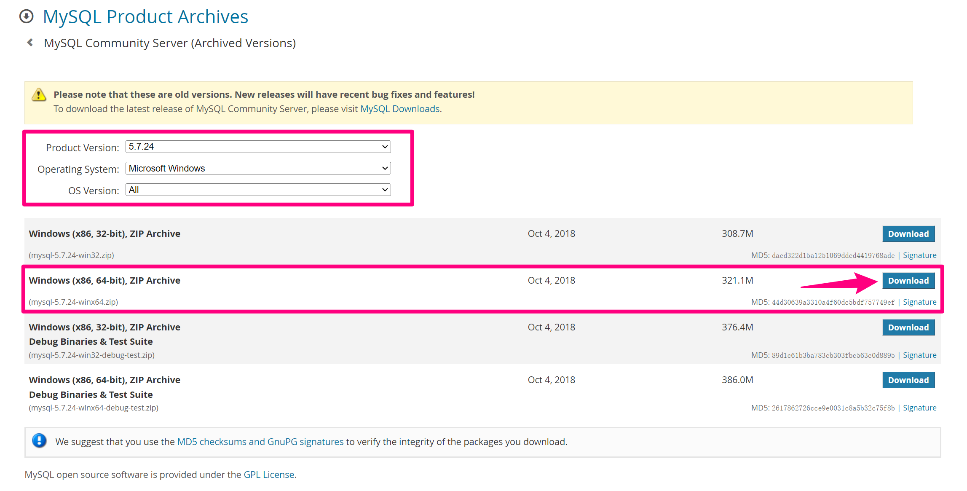Click the back chevron arrow icon
This screenshot has width=967, height=491.
(30, 43)
